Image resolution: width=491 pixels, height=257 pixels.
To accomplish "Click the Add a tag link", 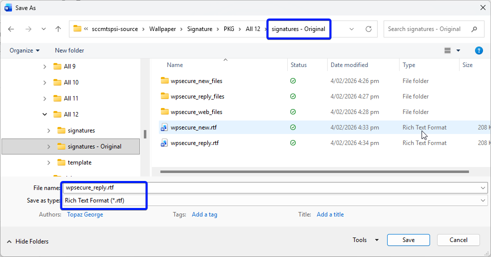I will (x=204, y=214).
